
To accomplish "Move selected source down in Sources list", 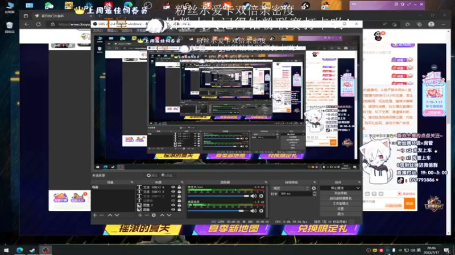I will click(169, 215).
